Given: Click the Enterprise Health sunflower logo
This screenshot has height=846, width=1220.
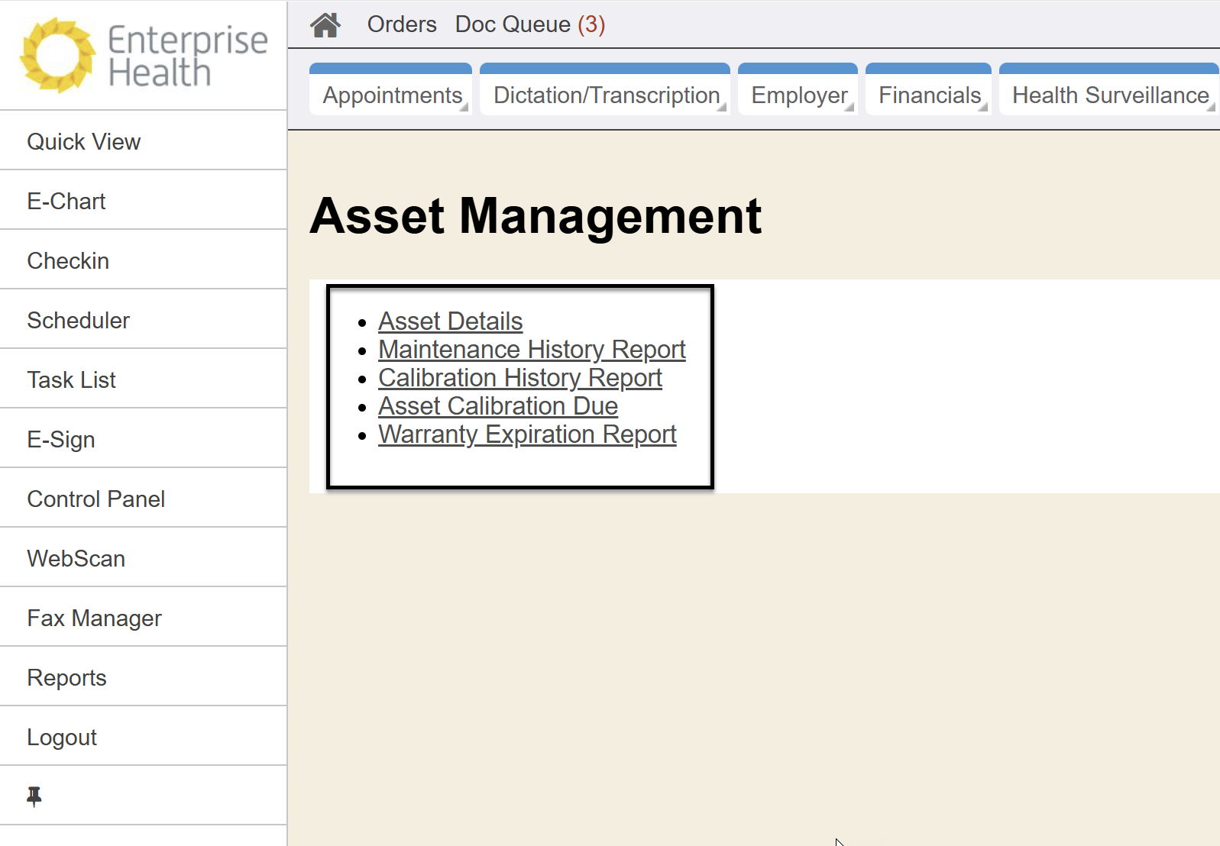Looking at the screenshot, I should coord(57,56).
